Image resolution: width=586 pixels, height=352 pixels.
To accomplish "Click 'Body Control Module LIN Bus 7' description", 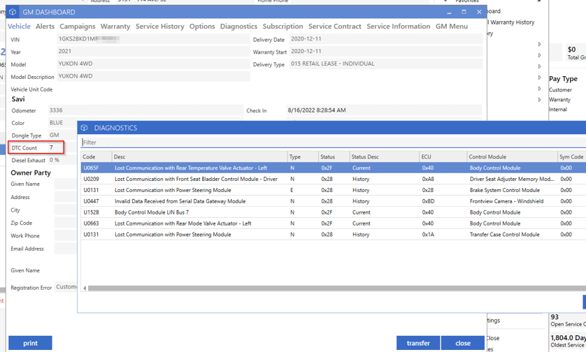I will tap(151, 212).
